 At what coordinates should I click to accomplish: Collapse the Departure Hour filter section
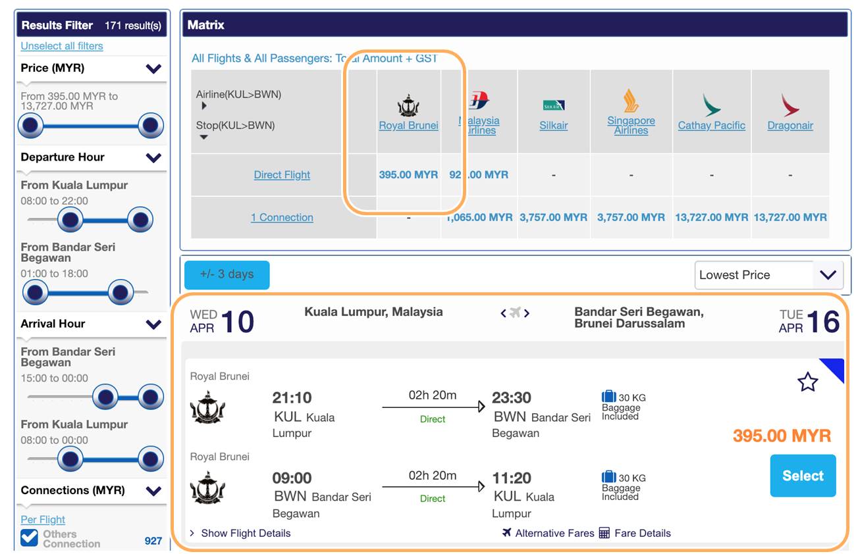point(153,158)
